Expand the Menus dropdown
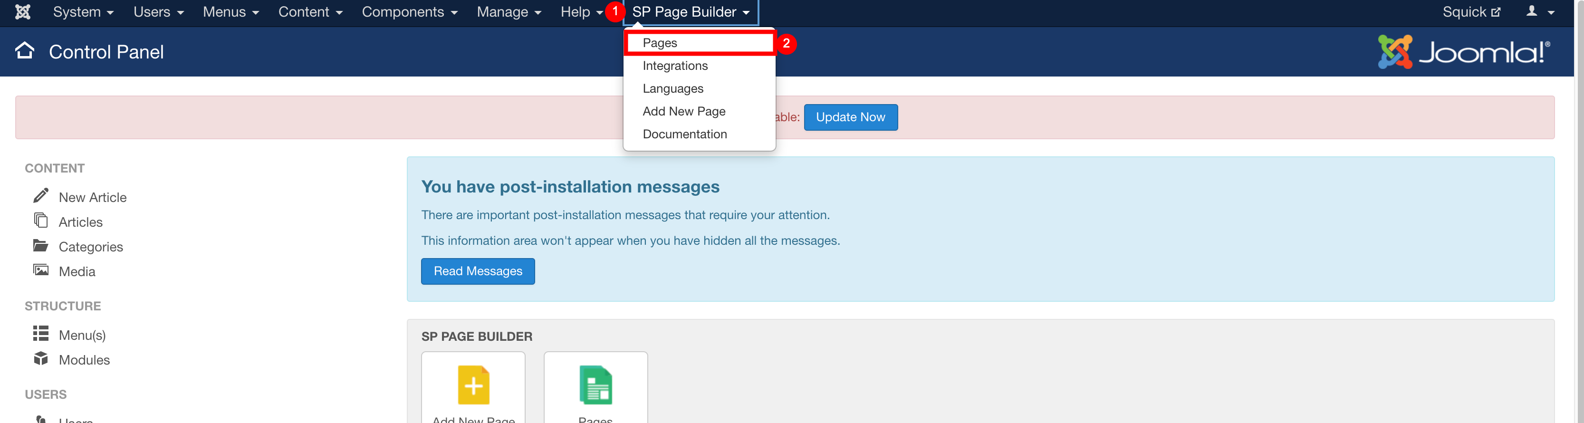The image size is (1584, 423). [x=230, y=12]
